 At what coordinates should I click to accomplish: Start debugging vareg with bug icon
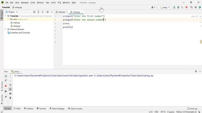[x=178, y=8]
